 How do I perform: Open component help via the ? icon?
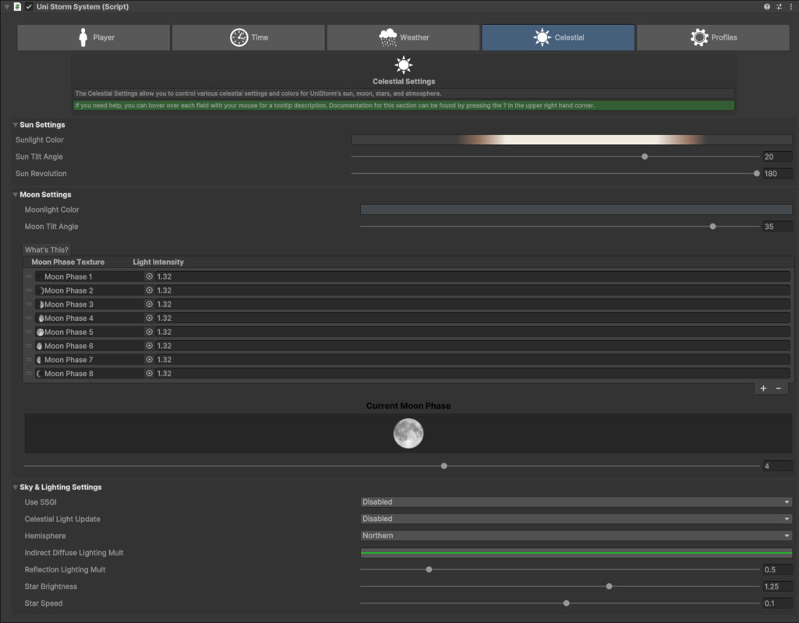click(766, 6)
